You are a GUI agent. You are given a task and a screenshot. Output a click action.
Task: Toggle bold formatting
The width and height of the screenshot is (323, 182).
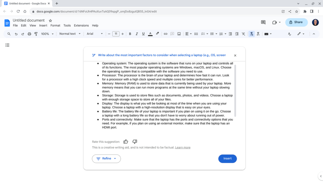point(130,33)
